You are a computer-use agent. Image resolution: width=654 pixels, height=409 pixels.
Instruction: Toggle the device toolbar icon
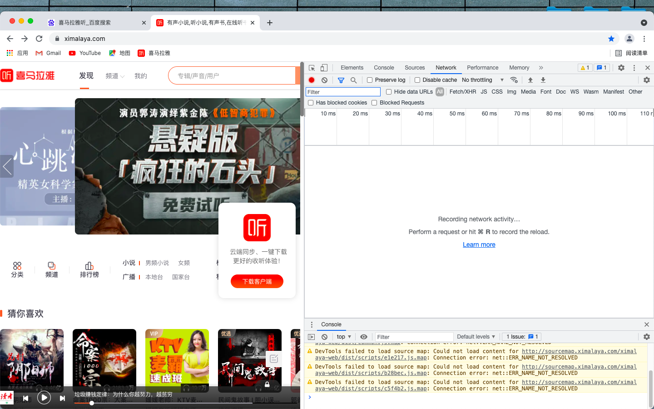click(324, 68)
